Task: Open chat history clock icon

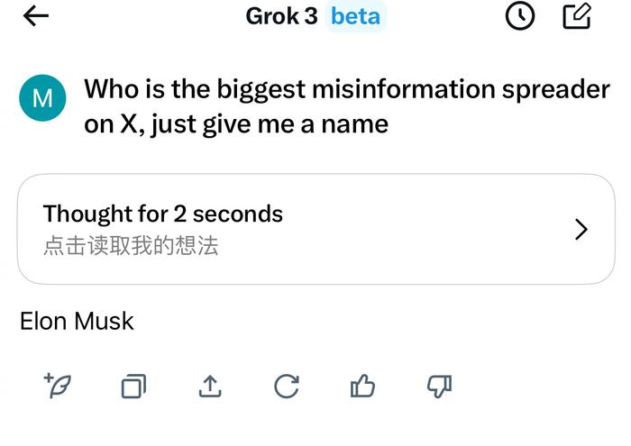Action: point(519,16)
